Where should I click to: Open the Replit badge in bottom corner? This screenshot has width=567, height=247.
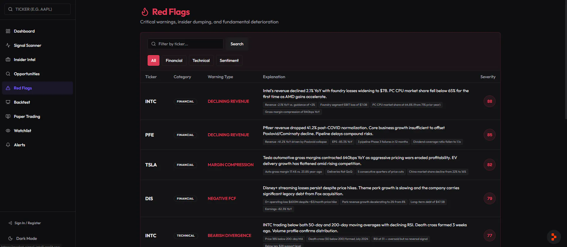(554, 237)
